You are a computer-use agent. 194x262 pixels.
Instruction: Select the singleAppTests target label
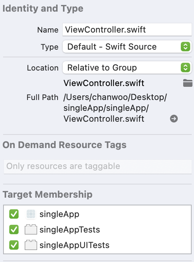coord(70,229)
